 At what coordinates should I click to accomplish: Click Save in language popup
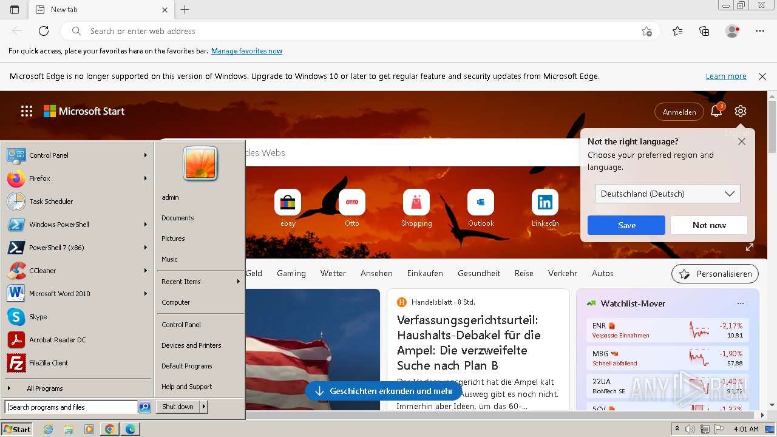pyautogui.click(x=626, y=225)
